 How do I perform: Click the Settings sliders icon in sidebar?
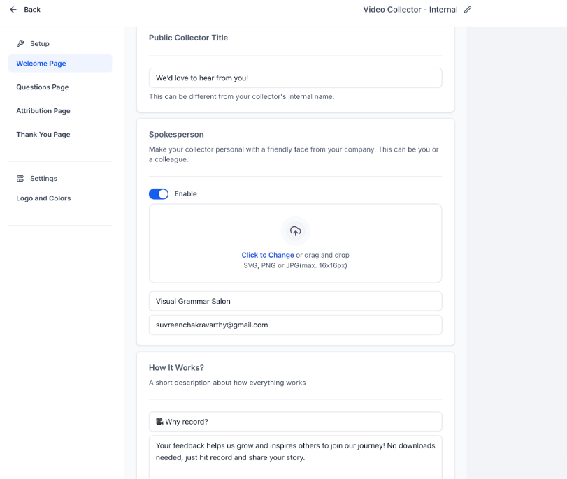20,179
